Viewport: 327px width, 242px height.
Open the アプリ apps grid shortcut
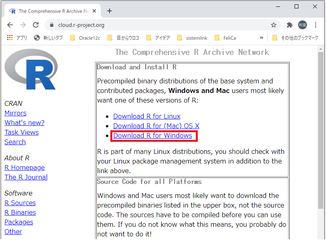coord(17,38)
